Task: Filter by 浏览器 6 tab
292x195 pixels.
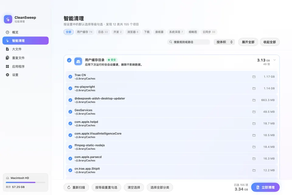Action: [133, 32]
